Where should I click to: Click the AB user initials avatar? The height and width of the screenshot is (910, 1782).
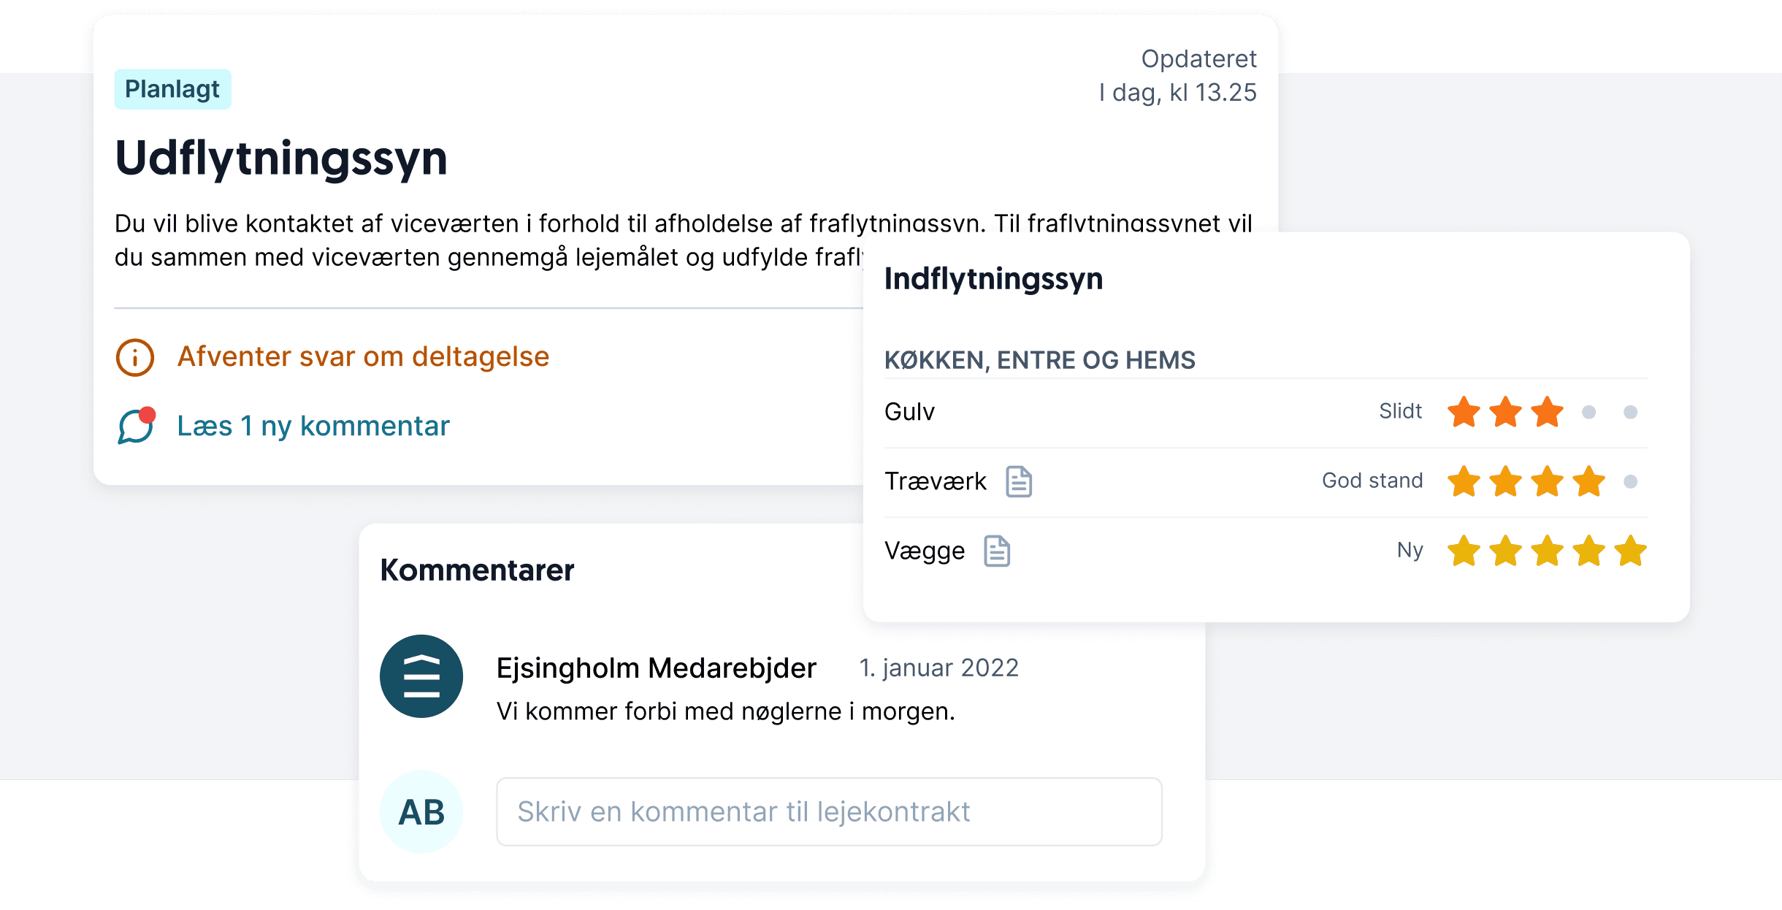(421, 812)
